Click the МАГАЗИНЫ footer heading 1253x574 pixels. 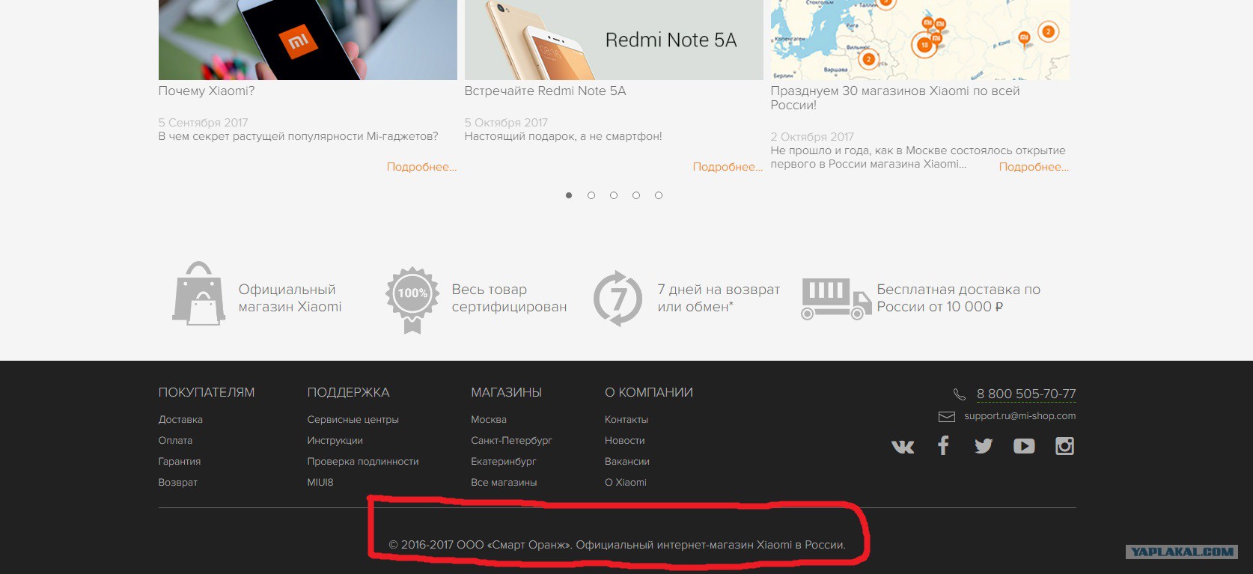point(506,393)
